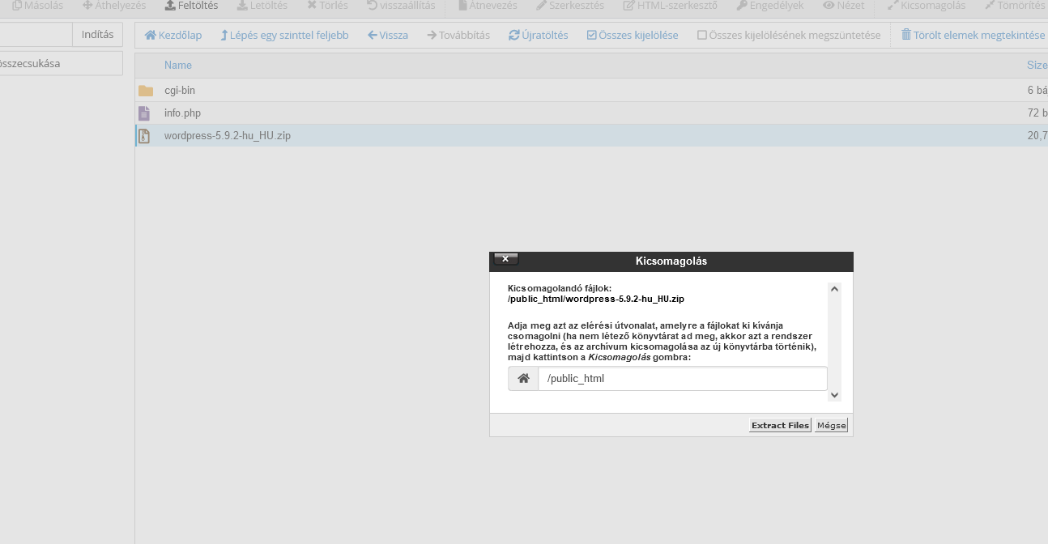Open the Feltöltés upload tool
The image size is (1048, 544).
click(x=191, y=6)
